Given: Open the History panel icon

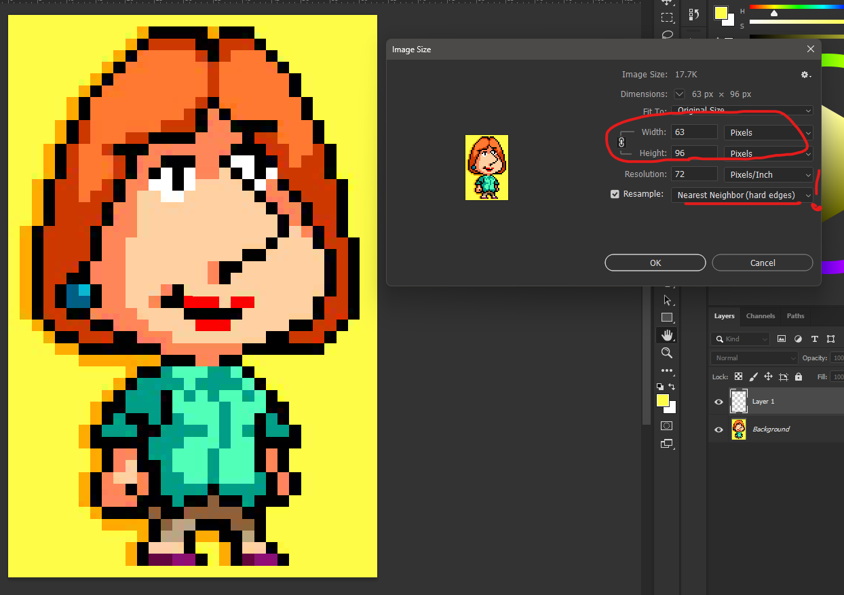Looking at the screenshot, I should [x=694, y=14].
